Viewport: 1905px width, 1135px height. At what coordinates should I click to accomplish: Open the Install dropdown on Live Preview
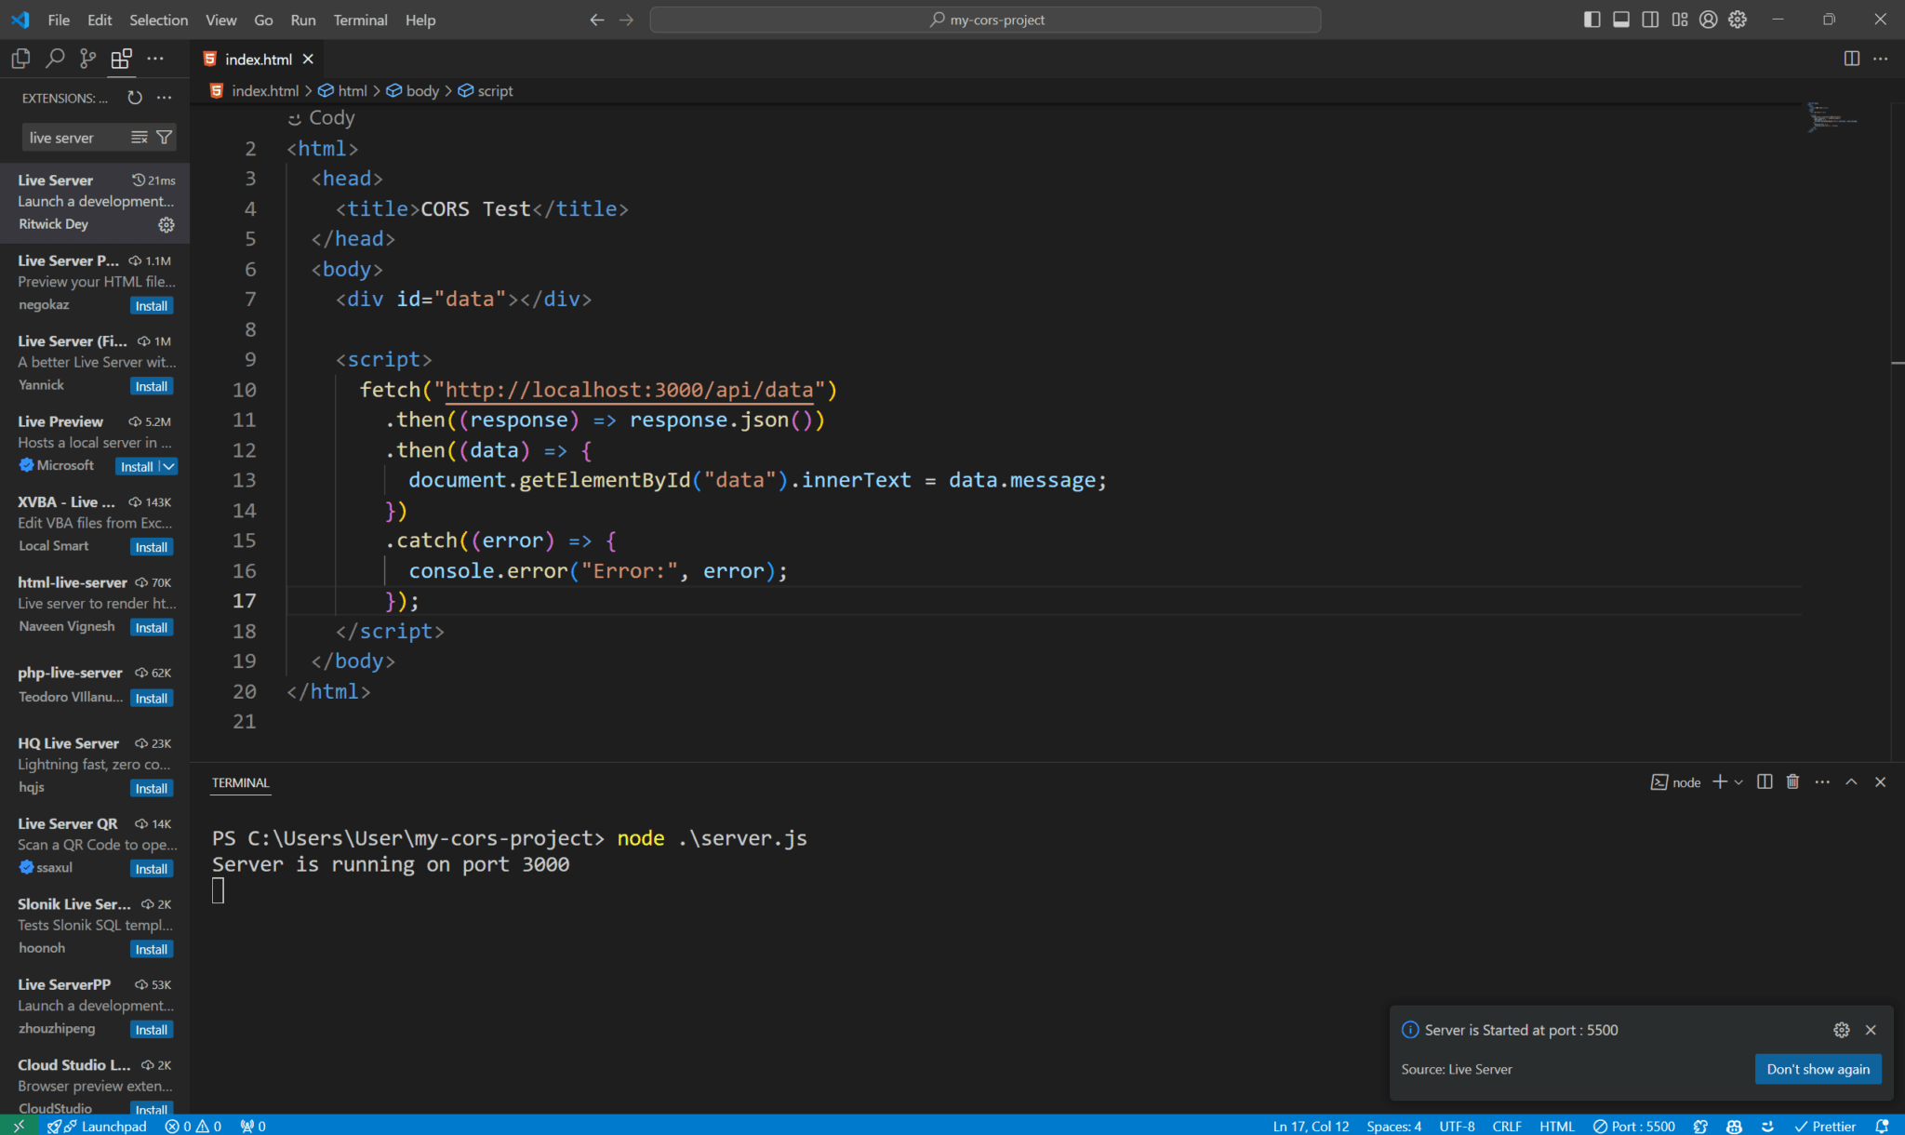click(162, 466)
